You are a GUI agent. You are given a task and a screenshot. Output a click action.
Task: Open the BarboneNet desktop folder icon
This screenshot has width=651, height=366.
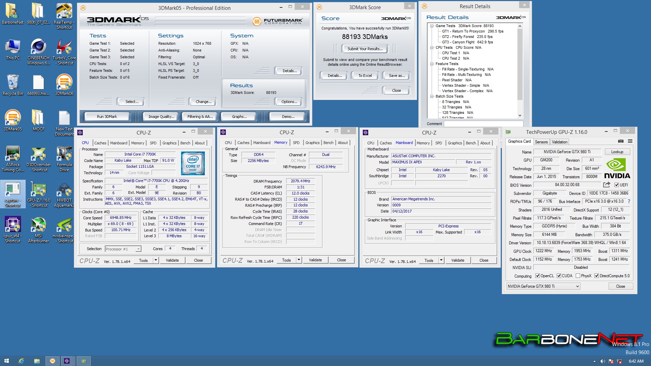pos(13,14)
